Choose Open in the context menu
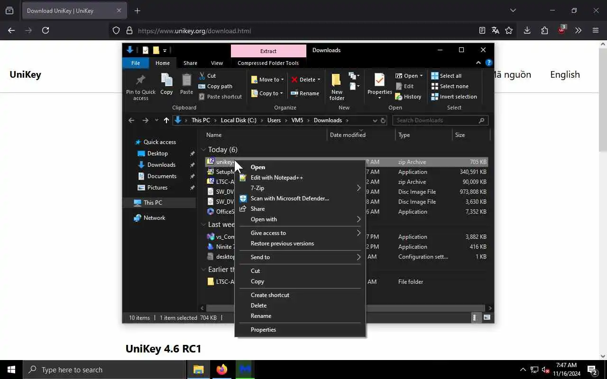607x379 pixels. pyautogui.click(x=300, y=167)
